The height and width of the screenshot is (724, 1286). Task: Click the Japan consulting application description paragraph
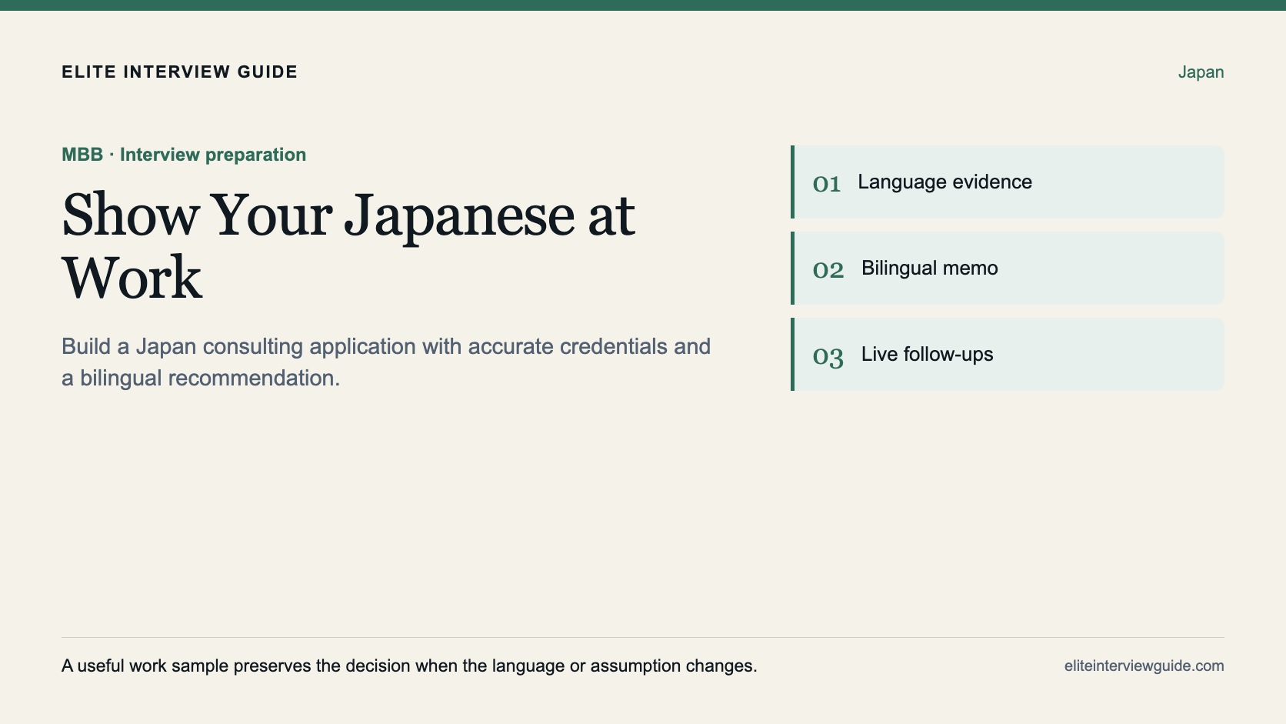coord(386,362)
